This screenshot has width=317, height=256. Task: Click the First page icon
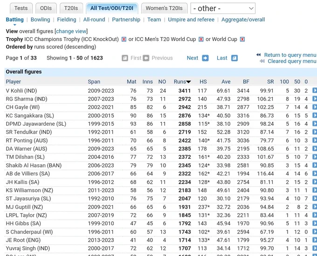point(125,58)
